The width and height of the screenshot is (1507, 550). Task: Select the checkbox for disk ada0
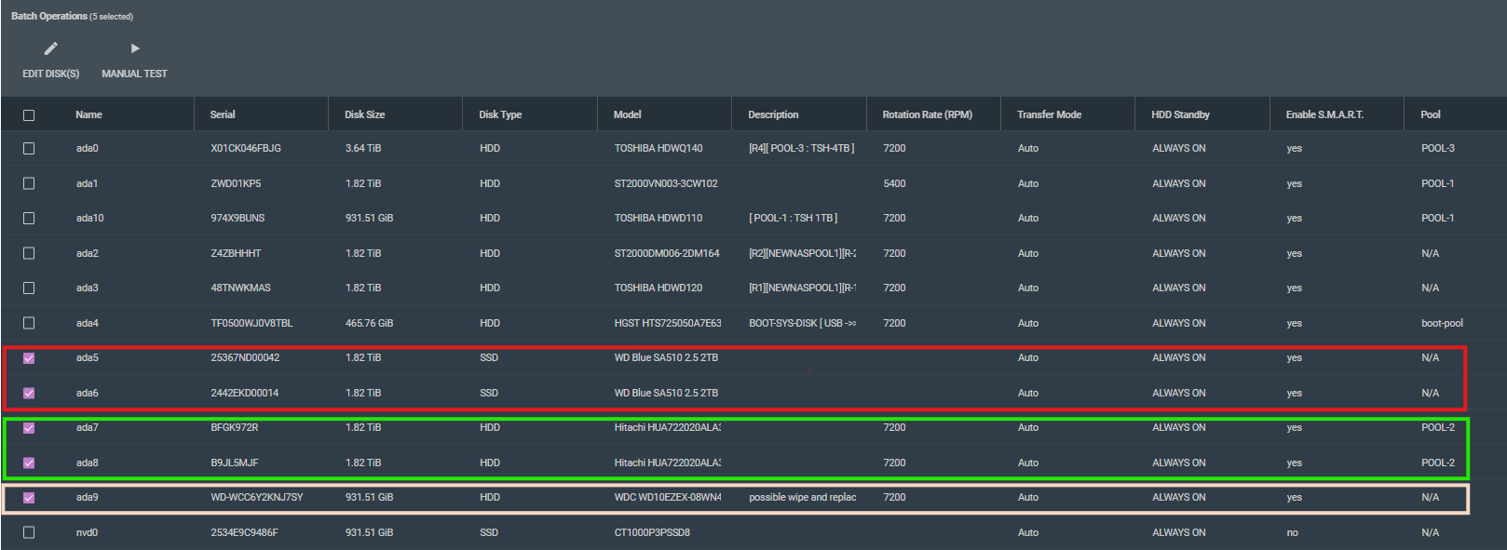point(29,149)
